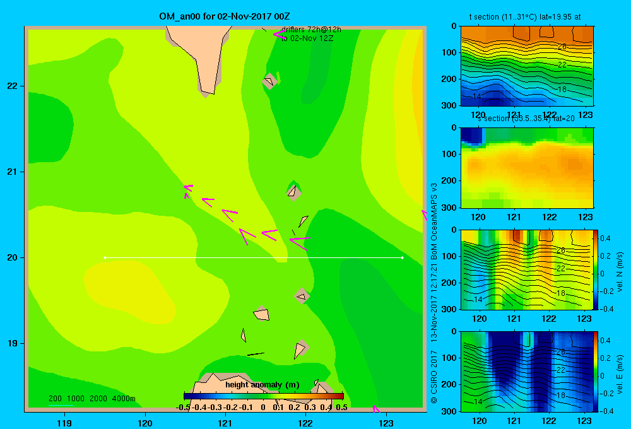Click the '0.4' tick on vel. N color bar
Viewport: 631px width, 429px height.
[605, 238]
